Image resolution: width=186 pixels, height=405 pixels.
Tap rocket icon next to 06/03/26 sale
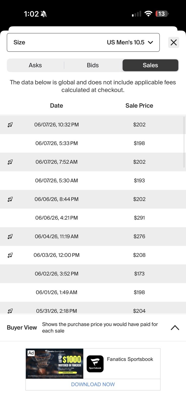click(x=10, y=255)
